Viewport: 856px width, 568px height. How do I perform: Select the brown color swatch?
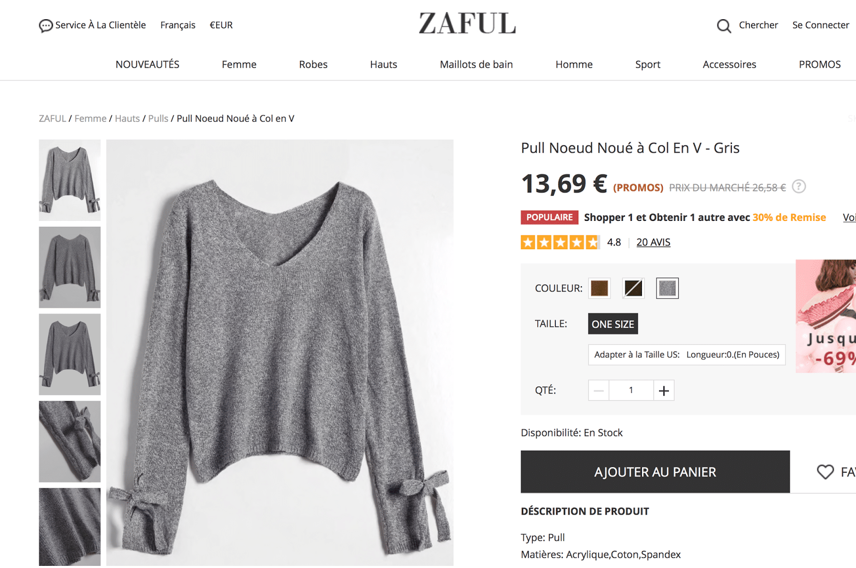tap(600, 288)
